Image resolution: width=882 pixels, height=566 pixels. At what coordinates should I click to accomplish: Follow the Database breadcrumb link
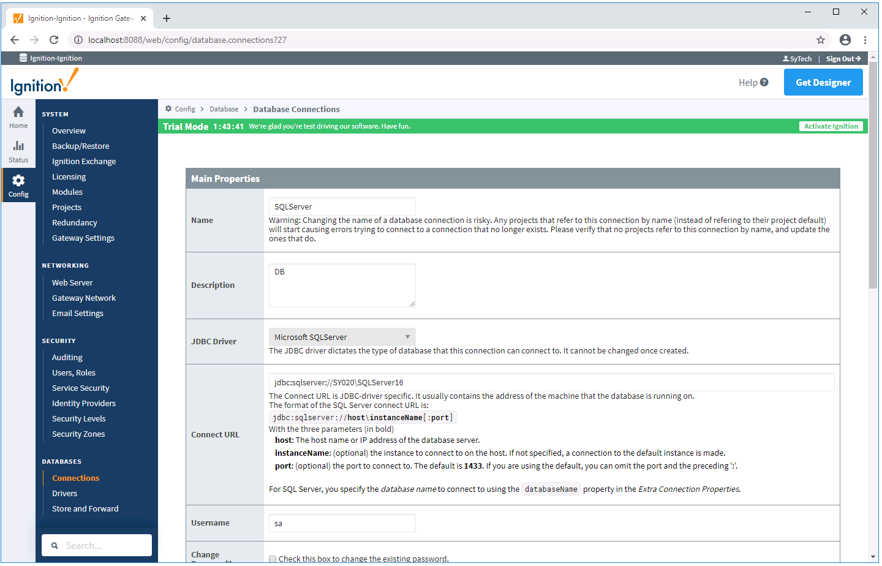click(224, 109)
